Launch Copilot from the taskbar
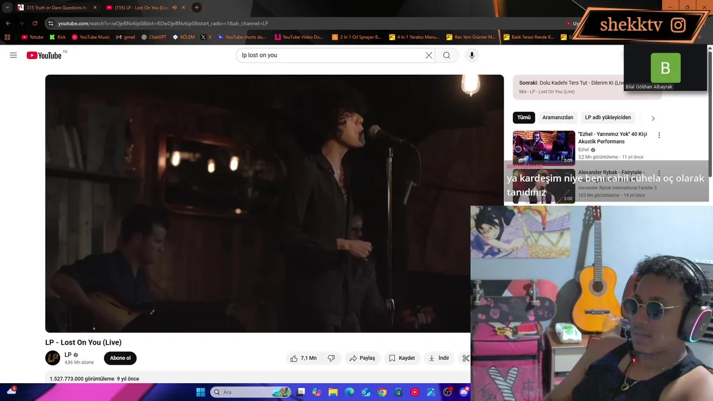The width and height of the screenshot is (713, 401). 317,392
